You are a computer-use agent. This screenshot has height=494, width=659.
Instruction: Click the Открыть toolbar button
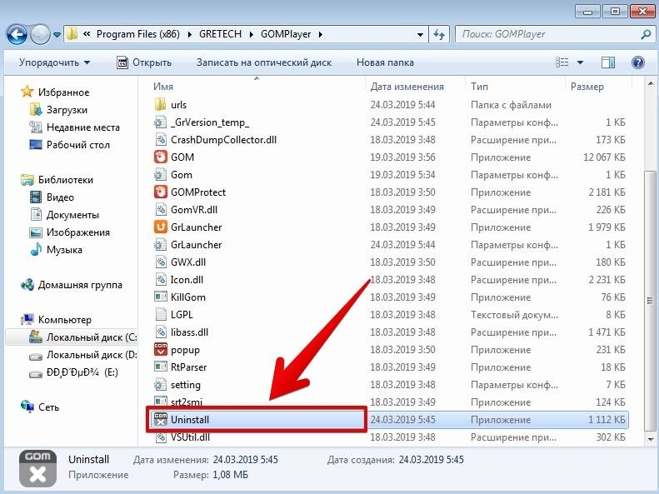[144, 62]
